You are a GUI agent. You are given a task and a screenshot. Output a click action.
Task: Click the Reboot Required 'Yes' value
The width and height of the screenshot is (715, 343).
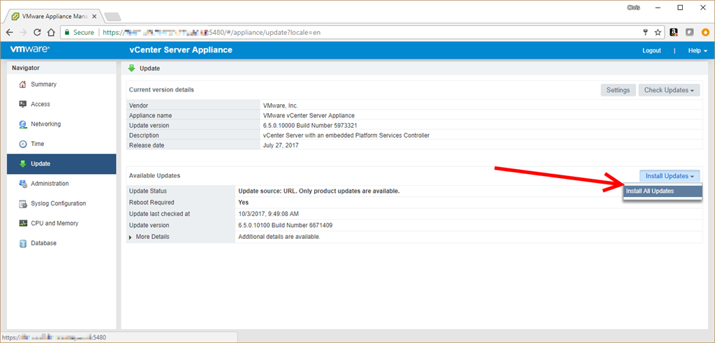tap(244, 203)
